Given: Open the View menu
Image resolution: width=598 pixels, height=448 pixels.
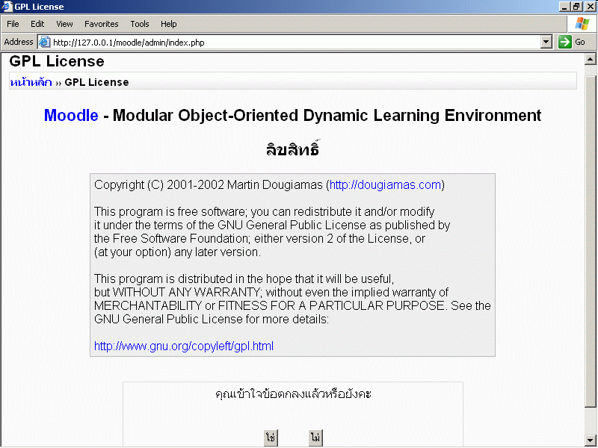Looking at the screenshot, I should (64, 24).
